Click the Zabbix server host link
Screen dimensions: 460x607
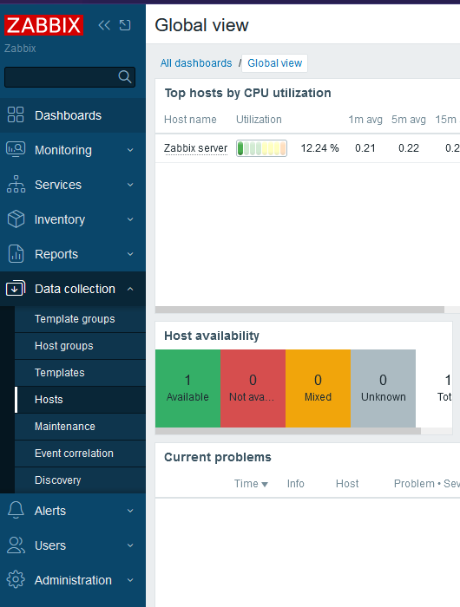tap(195, 148)
